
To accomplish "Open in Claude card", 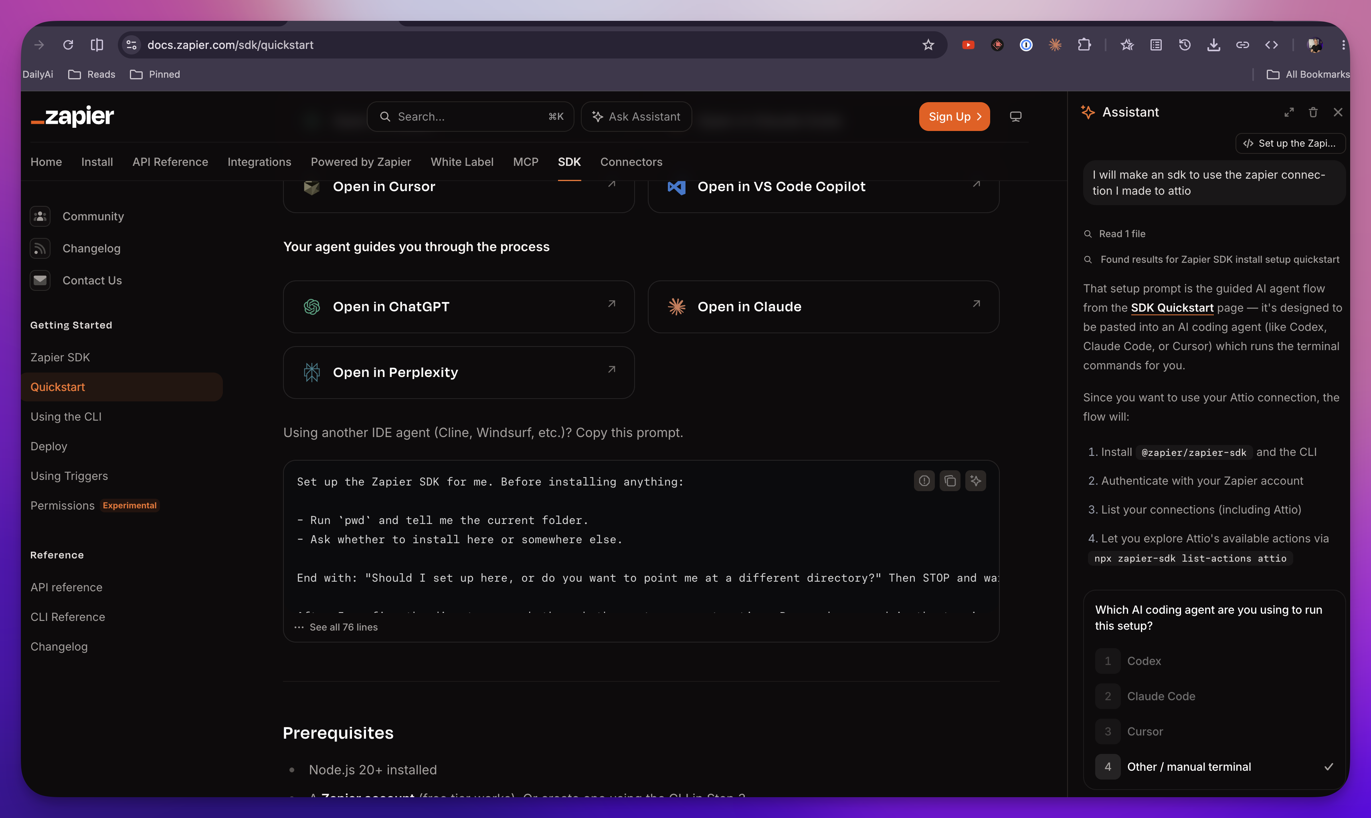I will point(823,307).
